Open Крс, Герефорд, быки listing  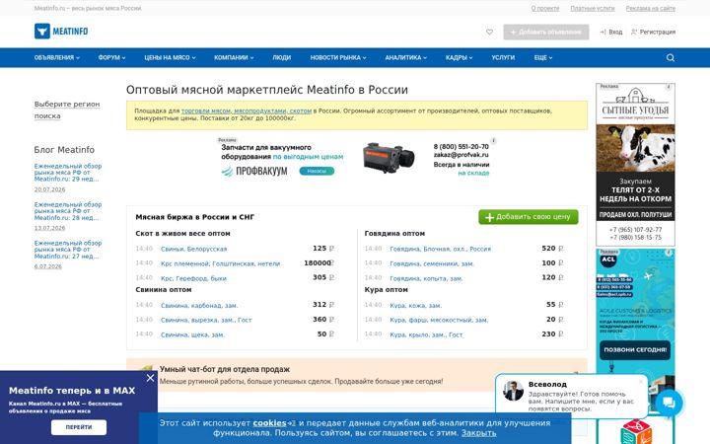coord(193,278)
